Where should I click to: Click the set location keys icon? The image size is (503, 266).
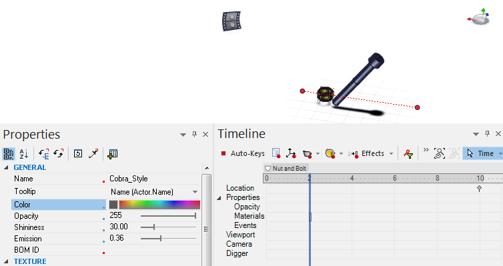pyautogui.click(x=291, y=153)
